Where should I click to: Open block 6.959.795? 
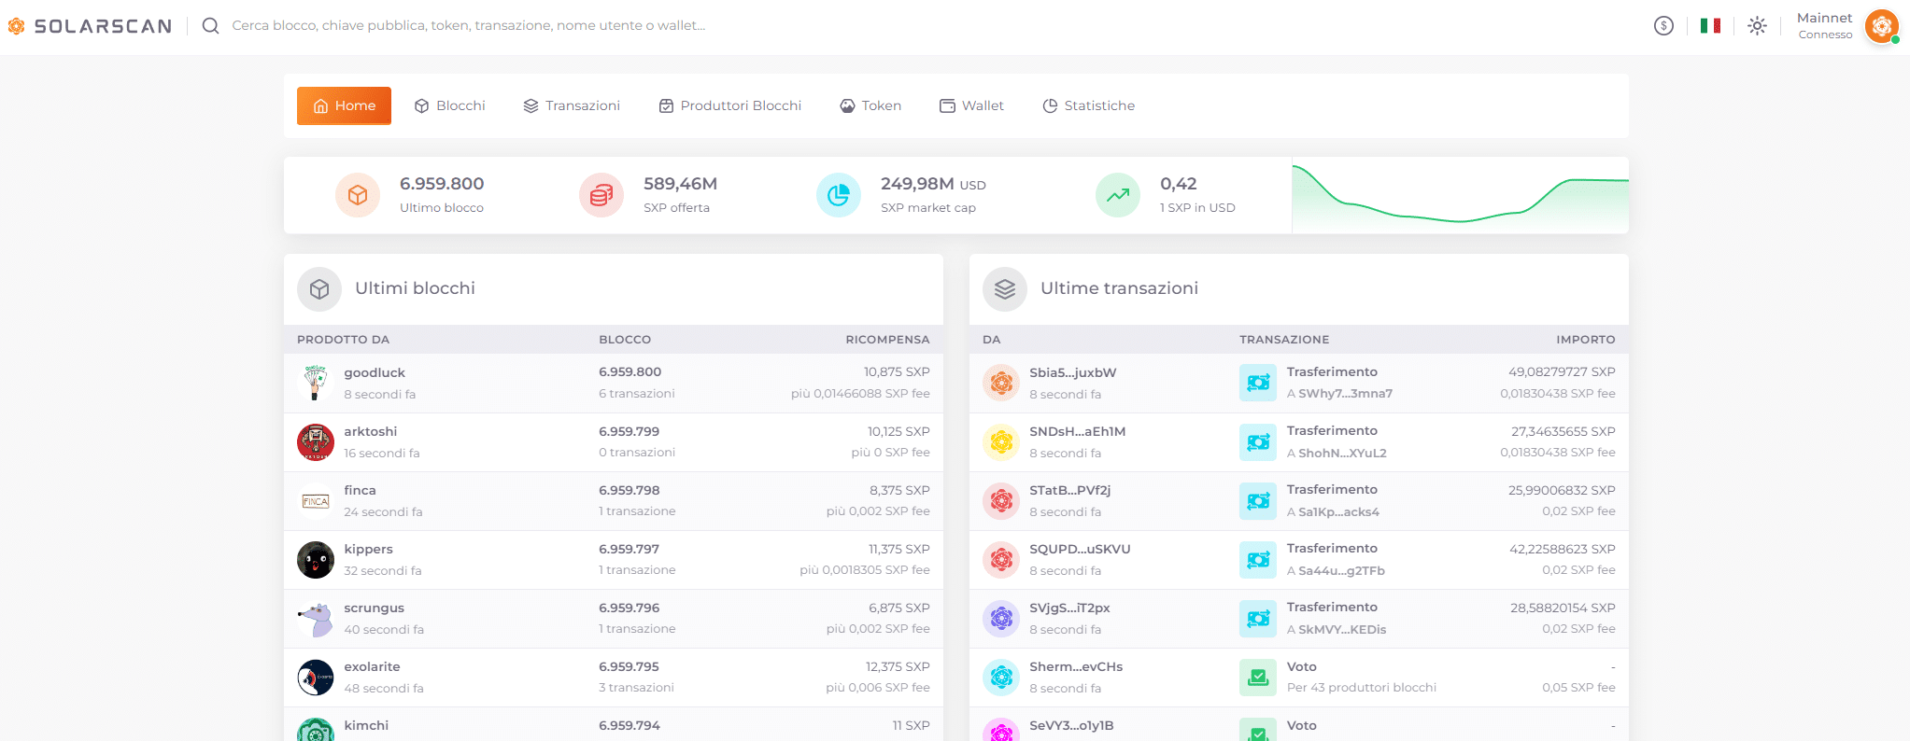click(x=630, y=666)
